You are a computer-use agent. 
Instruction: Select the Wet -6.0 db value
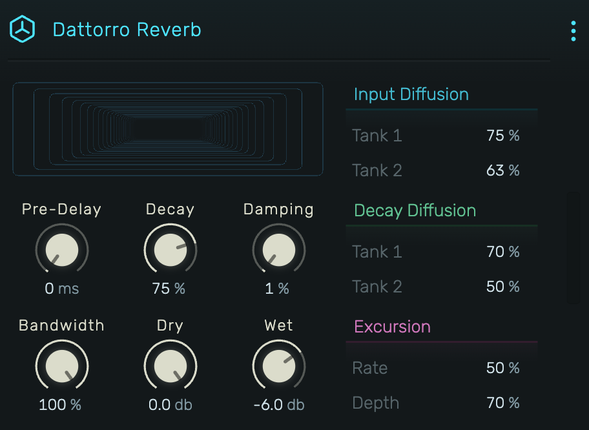[279, 404]
